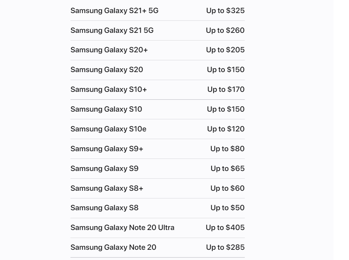Screen dimensions: 349x260
Task: Select the Samsung Galaxy S9+ device name
Action: (x=107, y=149)
